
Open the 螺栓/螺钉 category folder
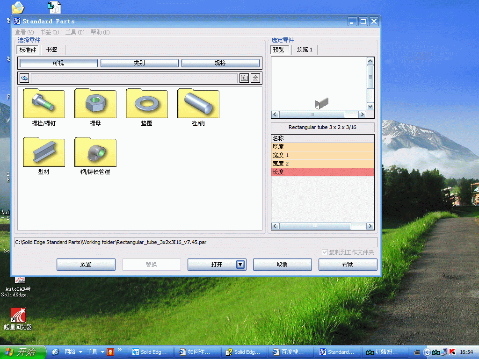44,104
